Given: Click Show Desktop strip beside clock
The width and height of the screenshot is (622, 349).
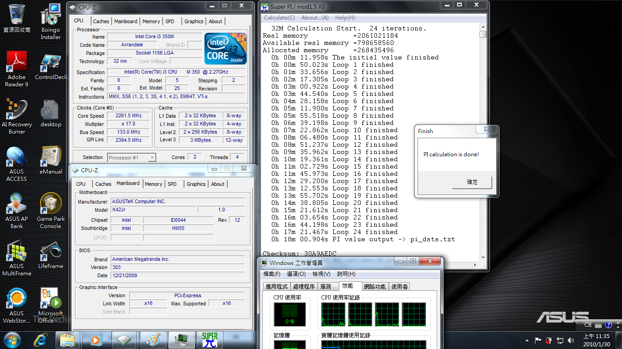Looking at the screenshot, I should pyautogui.click(x=618, y=340).
